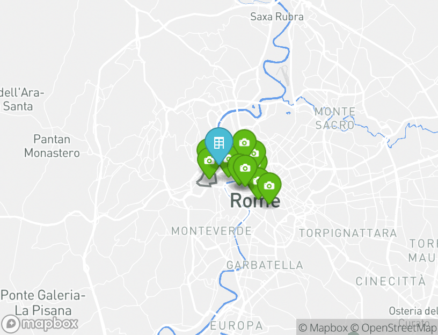438x335 pixels.
Task: Click the EUROPA district label
Action: pos(237,325)
